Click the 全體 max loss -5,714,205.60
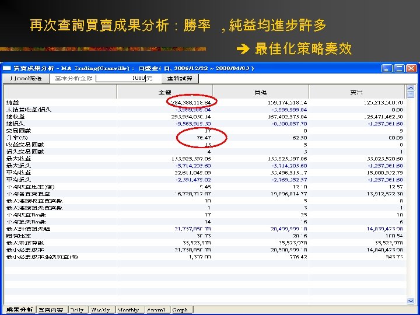The width and height of the screenshot is (420, 315). [x=193, y=166]
